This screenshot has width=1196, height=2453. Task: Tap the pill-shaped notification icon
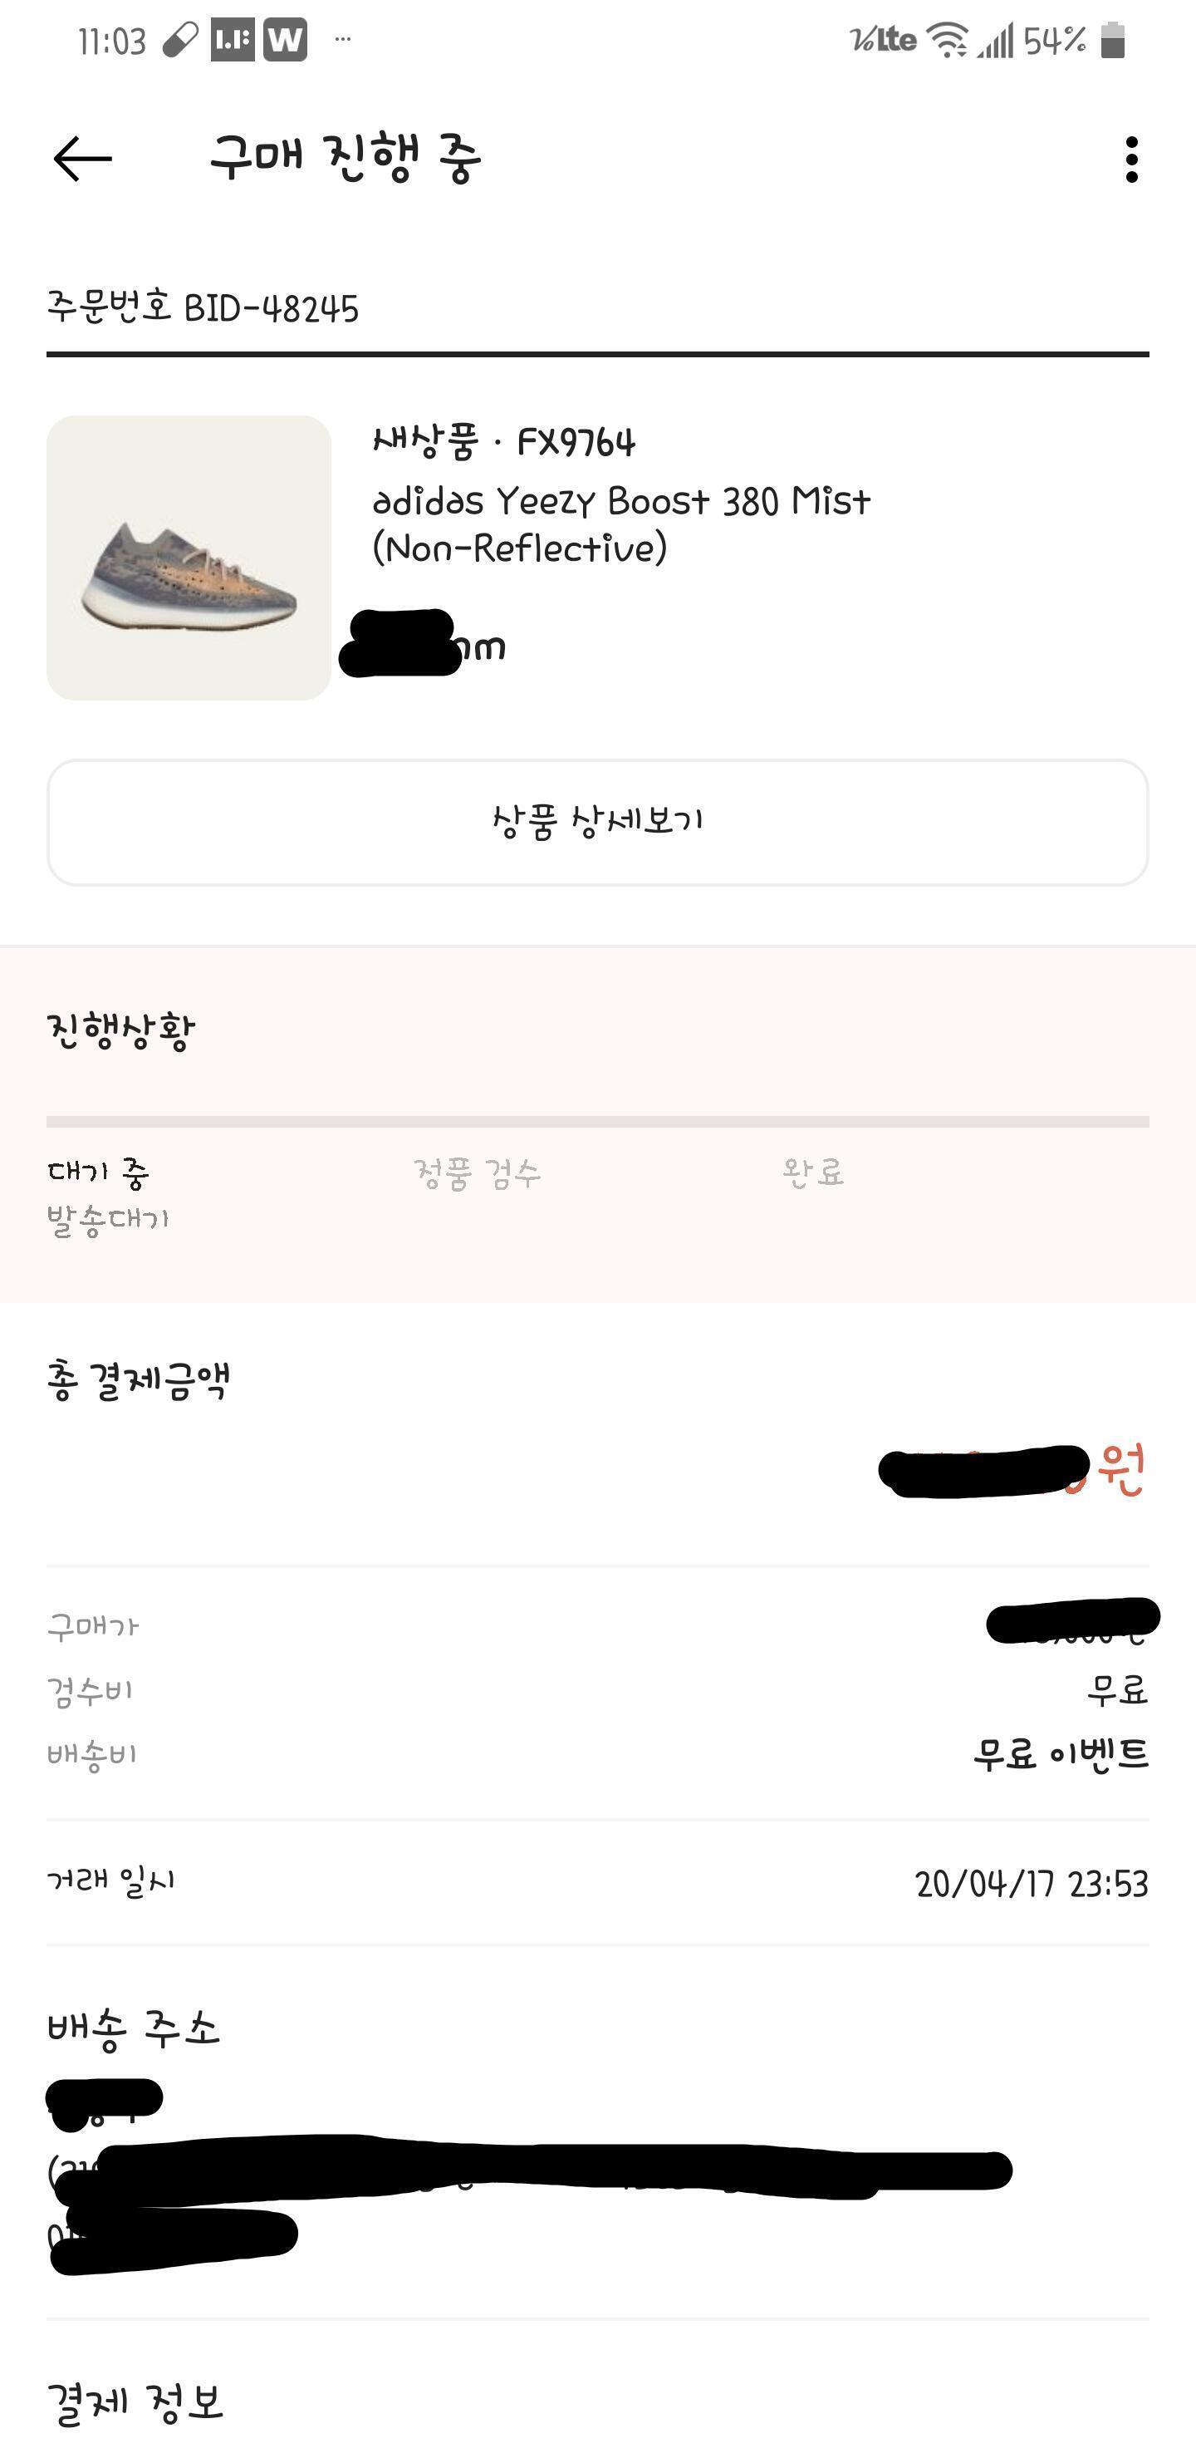click(x=180, y=40)
